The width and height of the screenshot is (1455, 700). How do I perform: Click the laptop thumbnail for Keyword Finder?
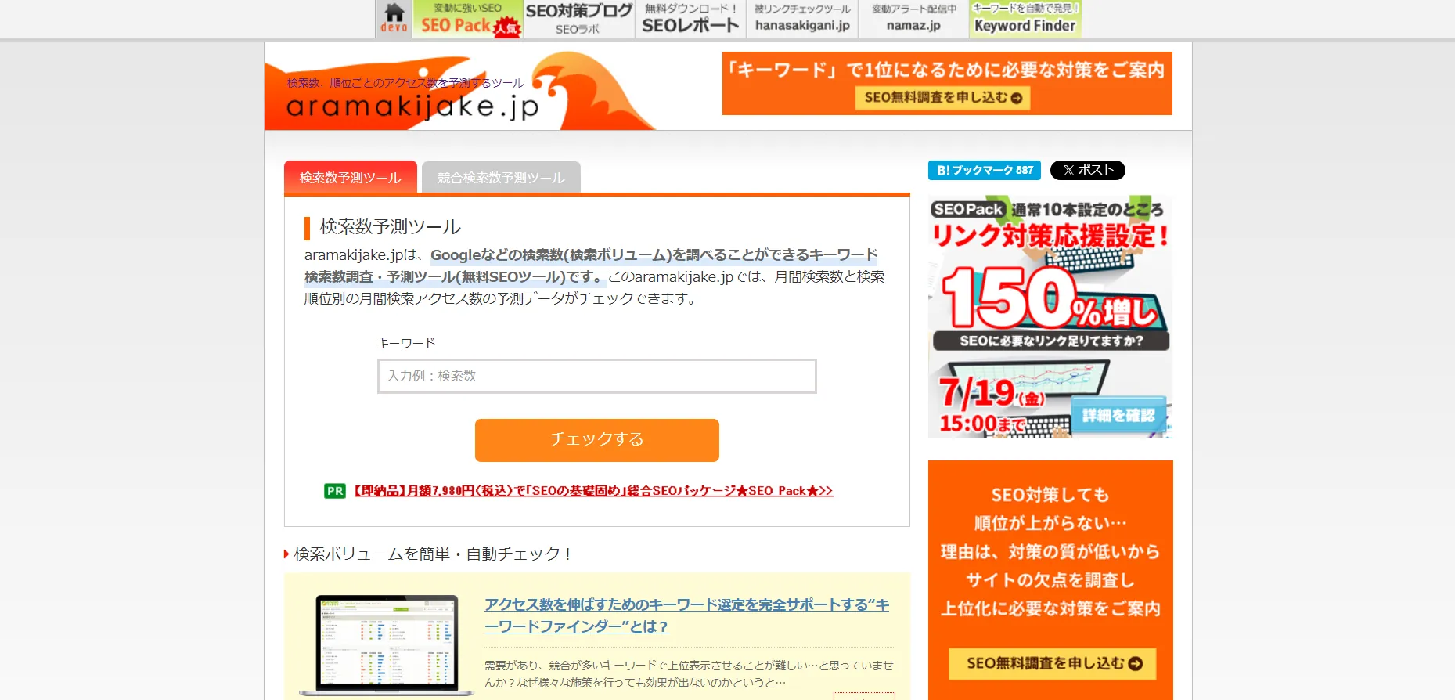pyautogui.click(x=387, y=645)
